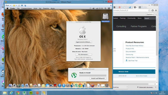Open Reminders checklist icon in dock
Screen dimensions: 168x95
[x=39, y=85]
